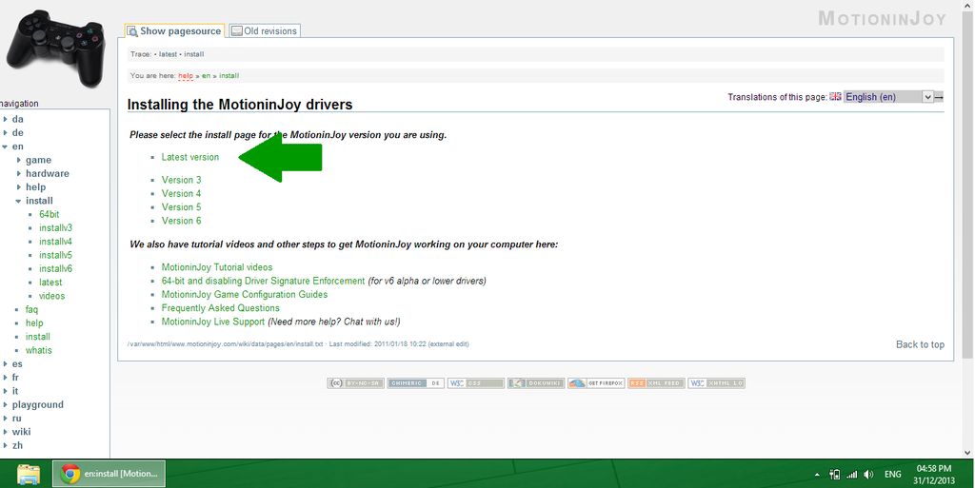
Task: Open the Latest version install page
Action: (x=190, y=157)
